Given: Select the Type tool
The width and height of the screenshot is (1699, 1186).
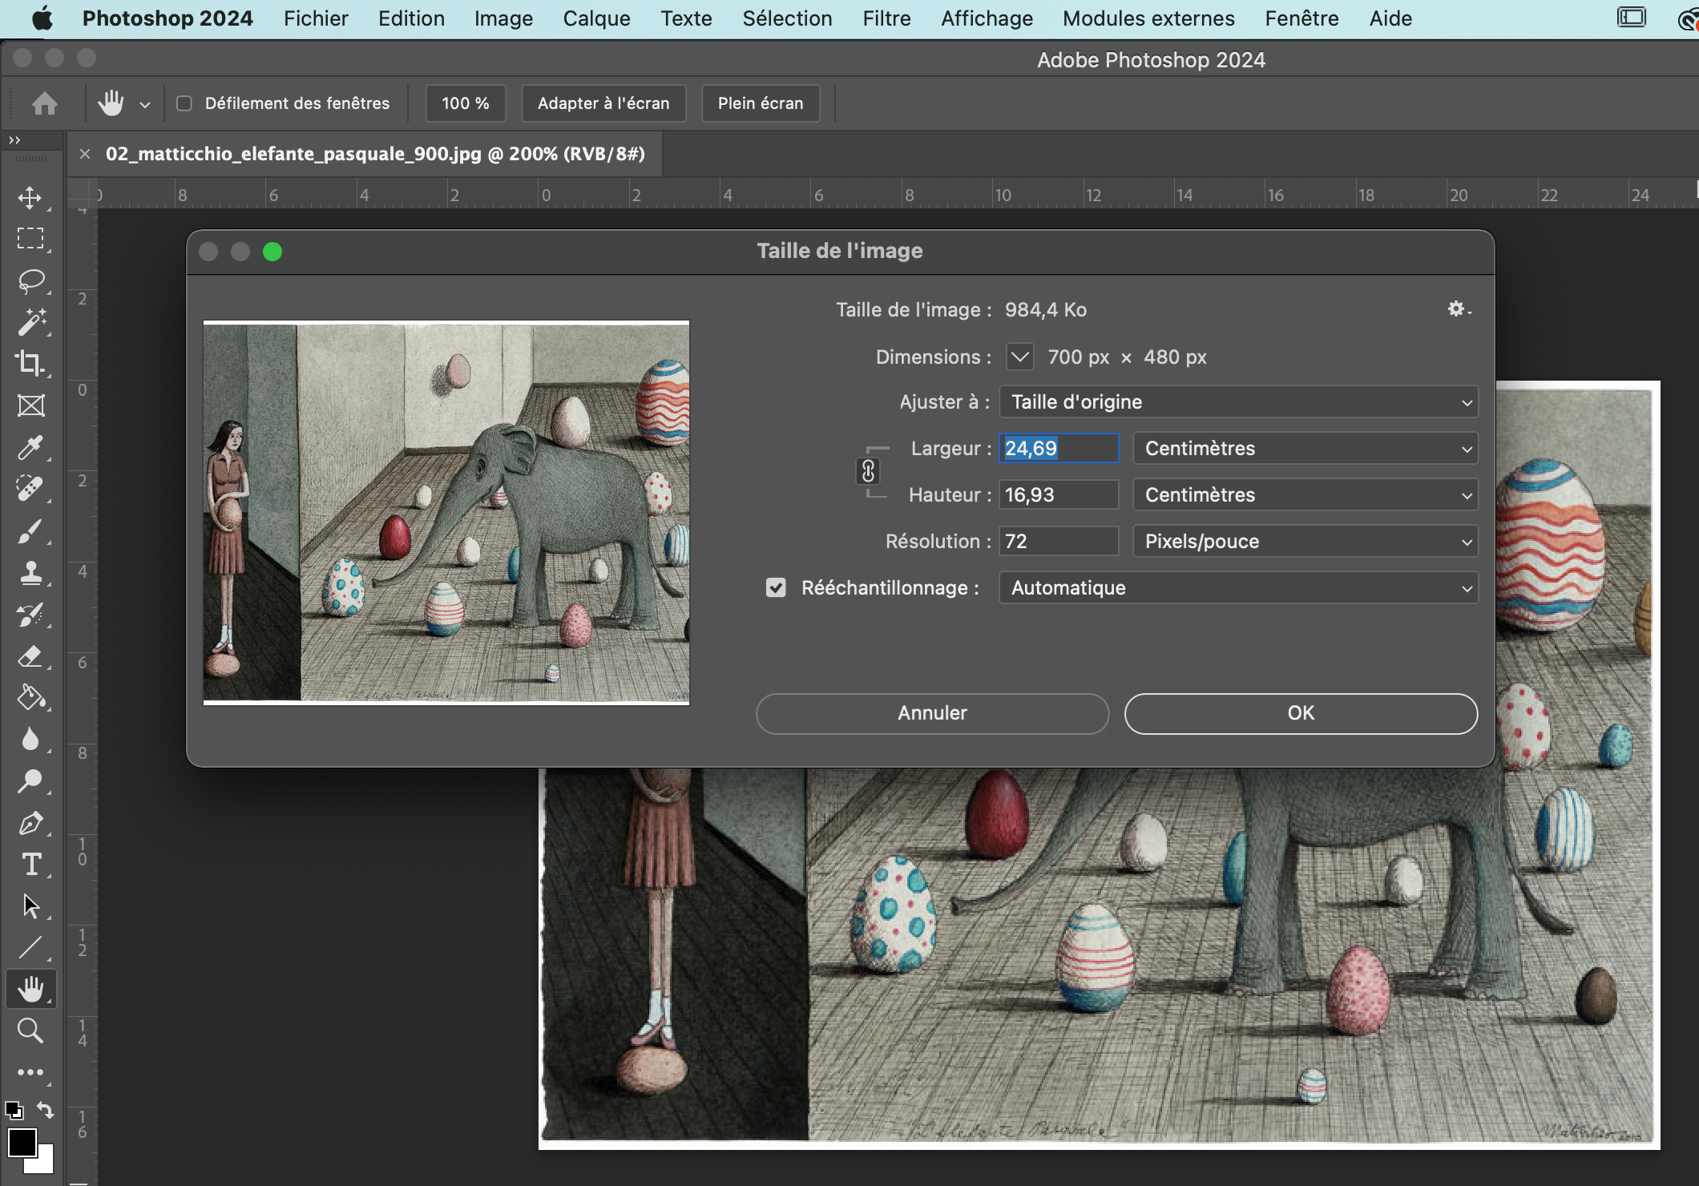Looking at the screenshot, I should [x=30, y=865].
